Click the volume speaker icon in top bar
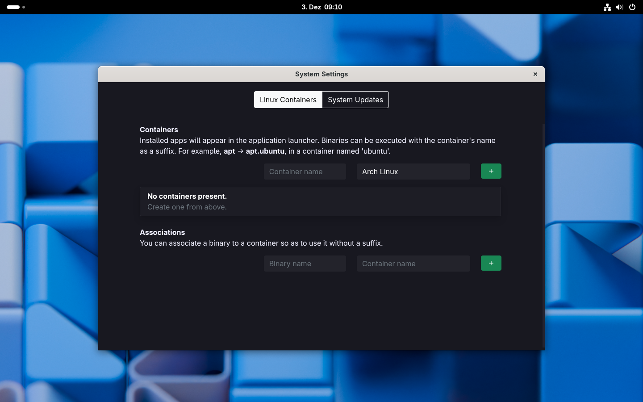 click(619, 7)
